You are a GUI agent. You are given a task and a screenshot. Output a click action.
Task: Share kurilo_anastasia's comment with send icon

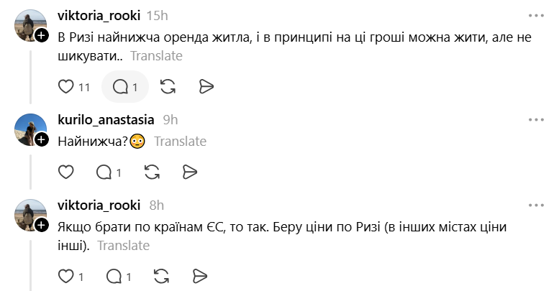pyautogui.click(x=190, y=172)
